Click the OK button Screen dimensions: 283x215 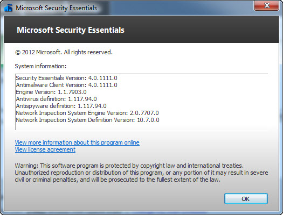pyautogui.click(x=246, y=199)
